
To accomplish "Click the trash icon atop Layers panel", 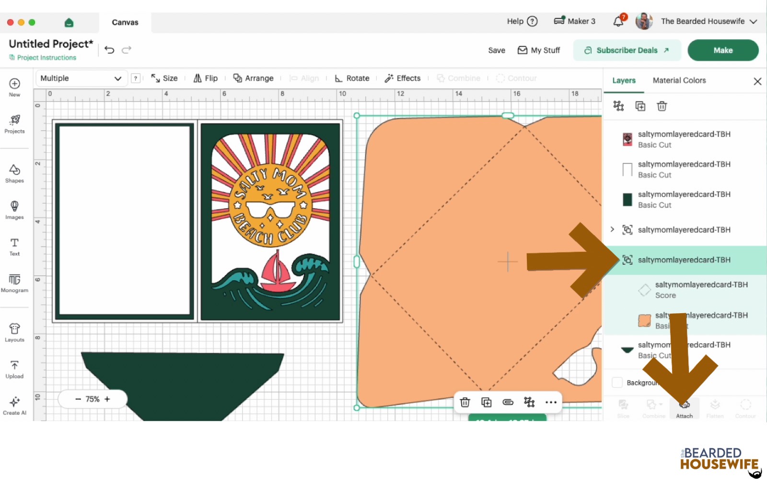I will coord(662,106).
